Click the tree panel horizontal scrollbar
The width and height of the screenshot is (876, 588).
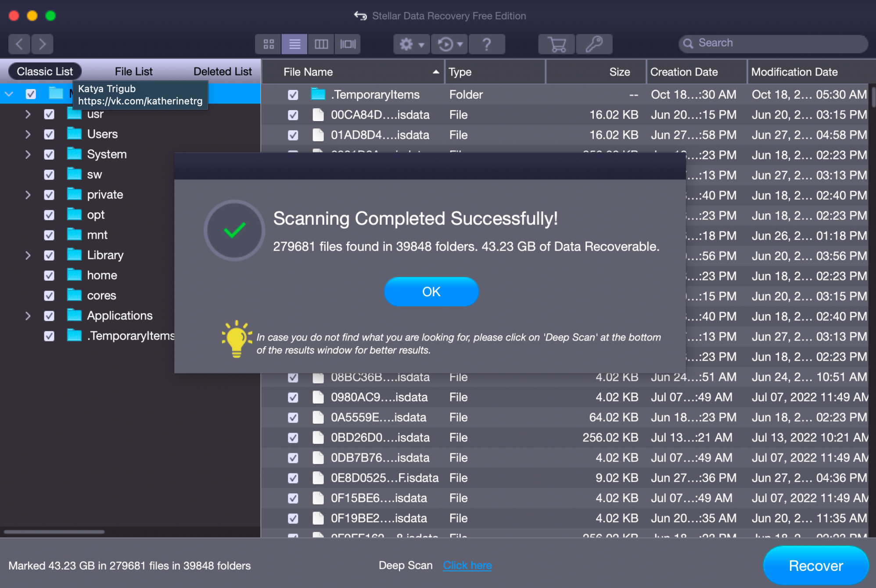[x=54, y=532]
